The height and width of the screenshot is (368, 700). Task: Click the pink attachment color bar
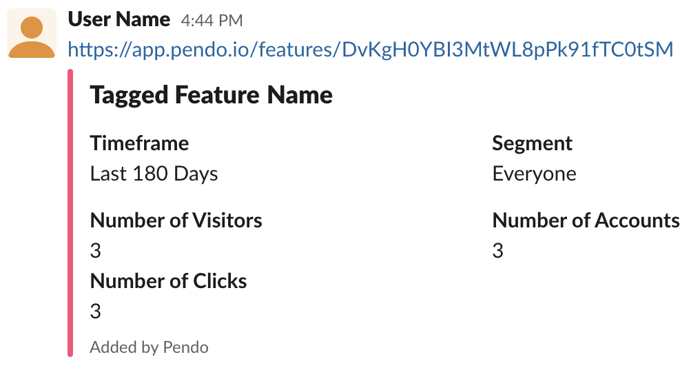(x=70, y=213)
